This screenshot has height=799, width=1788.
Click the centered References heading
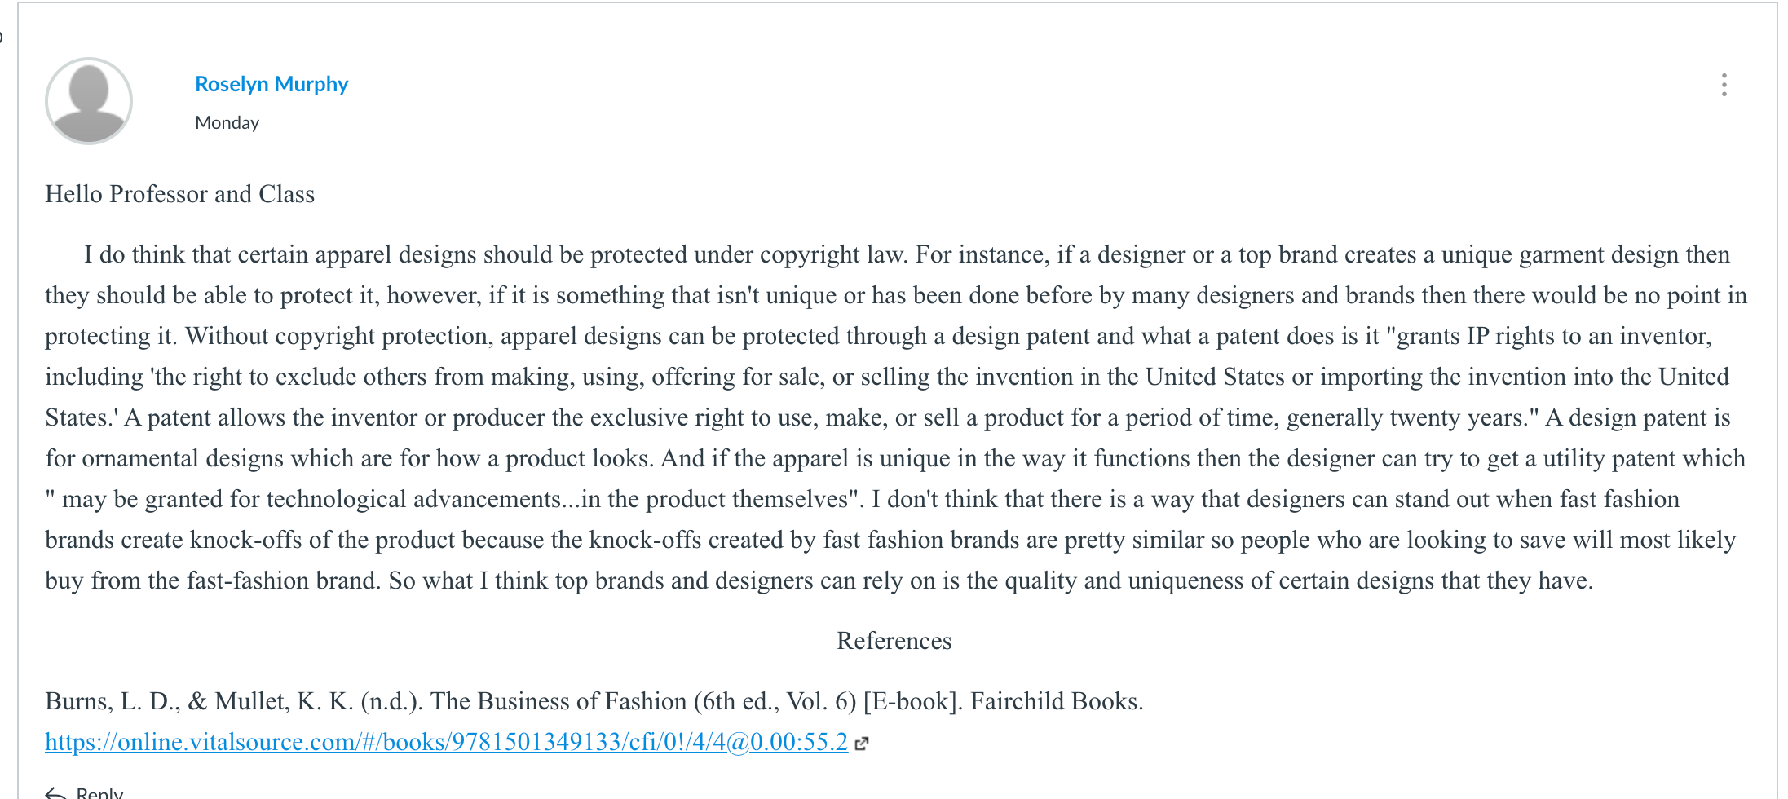894,641
